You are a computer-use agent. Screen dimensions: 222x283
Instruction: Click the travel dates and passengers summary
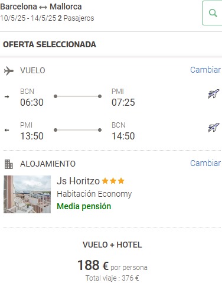[47, 18]
